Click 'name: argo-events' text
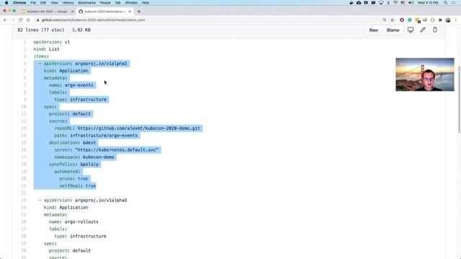The height and width of the screenshot is (259, 461). pyautogui.click(x=71, y=85)
